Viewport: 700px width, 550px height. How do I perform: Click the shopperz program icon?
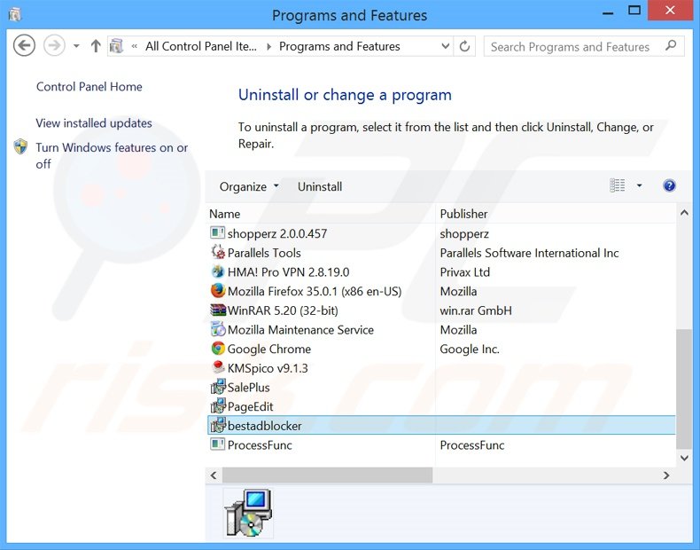(x=217, y=232)
